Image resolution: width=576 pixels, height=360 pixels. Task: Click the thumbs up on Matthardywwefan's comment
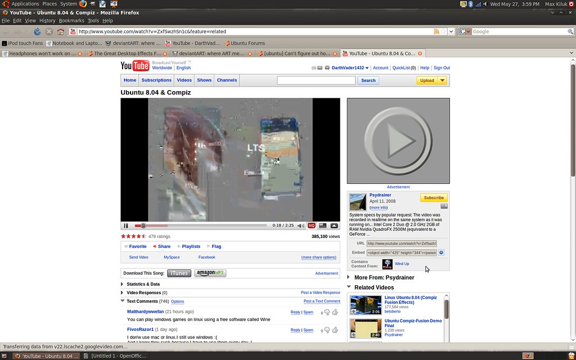[x=335, y=312]
